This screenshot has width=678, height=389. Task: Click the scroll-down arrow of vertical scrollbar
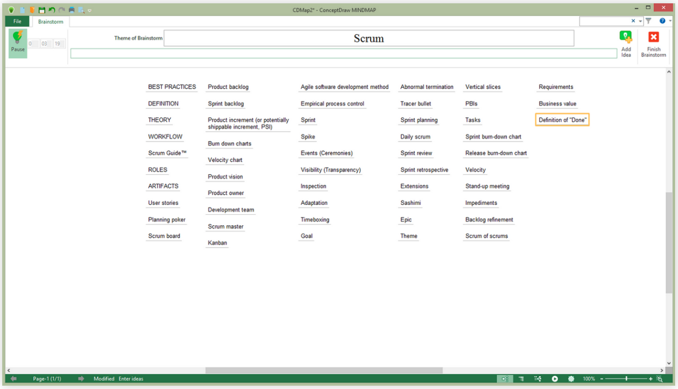pyautogui.click(x=669, y=363)
